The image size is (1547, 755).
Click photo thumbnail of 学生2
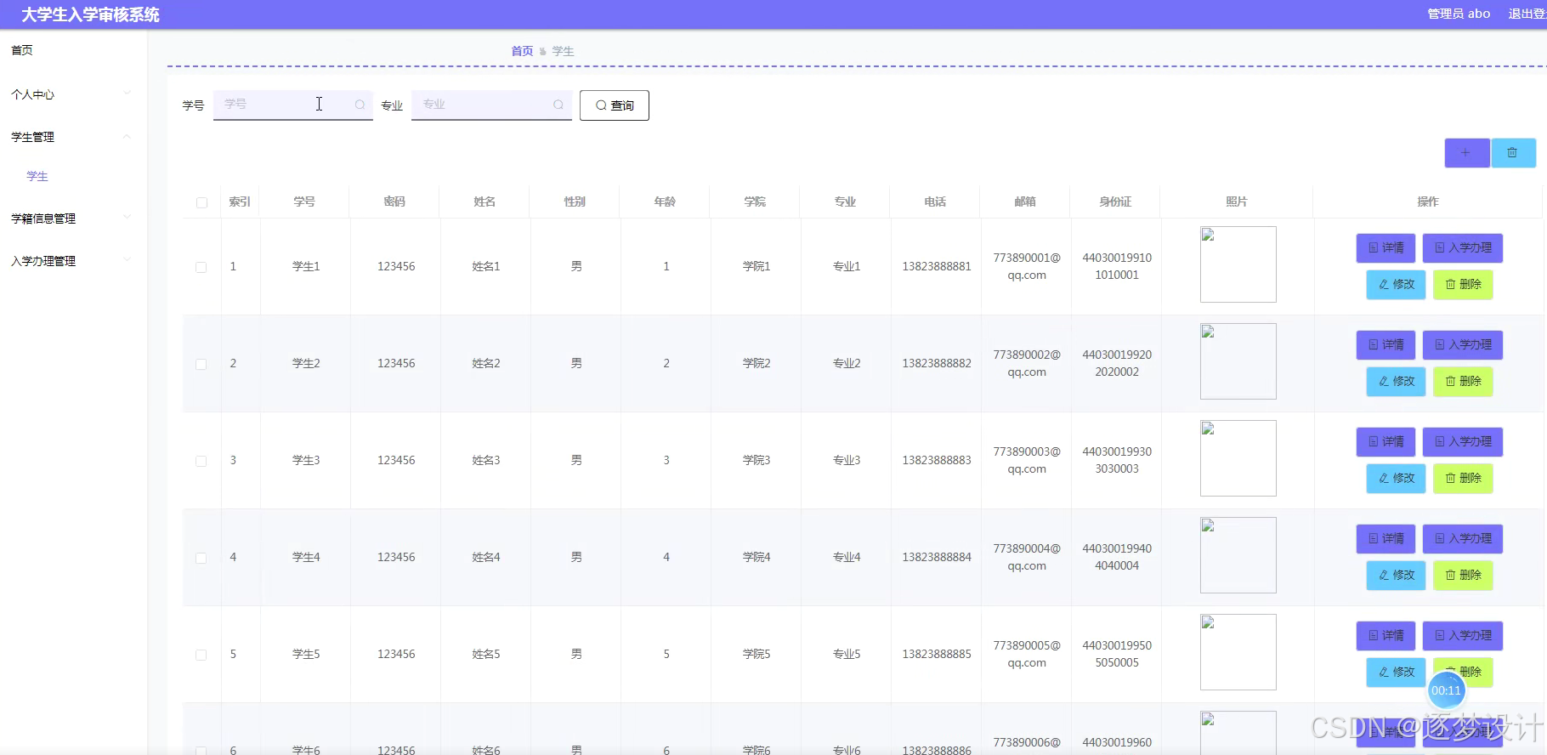pos(1238,361)
